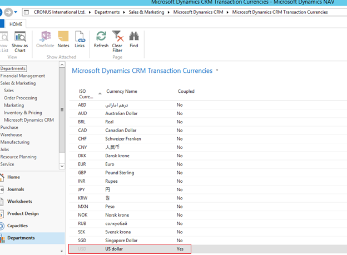Select the Canadian Dollar row

coord(208,131)
